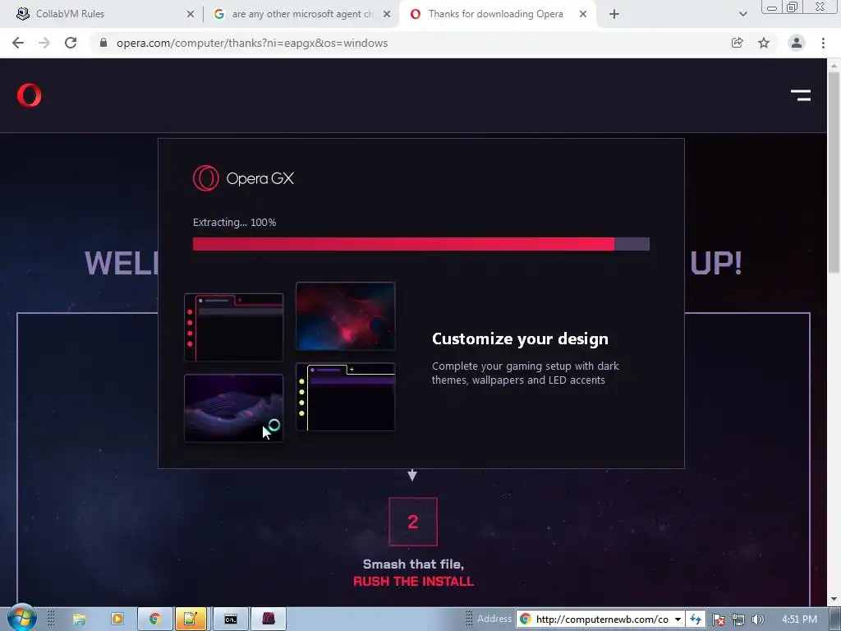The image size is (841, 631).
Task: Open the Chrome profile menu
Action: click(x=797, y=43)
